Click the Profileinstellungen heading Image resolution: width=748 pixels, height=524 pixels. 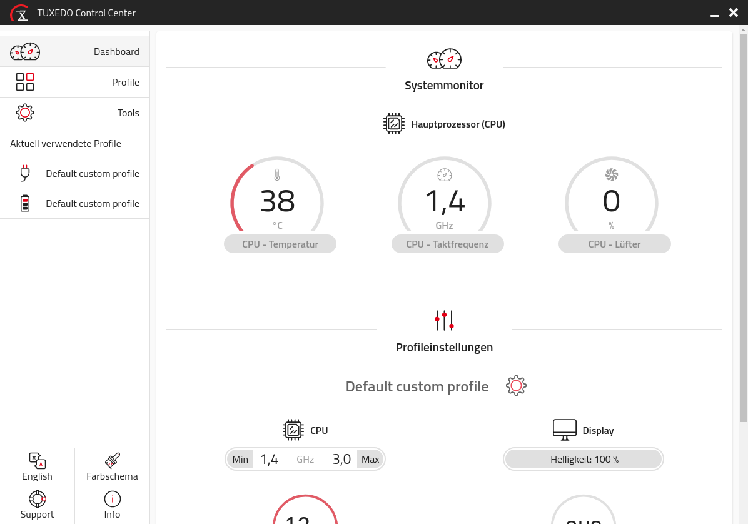point(444,347)
